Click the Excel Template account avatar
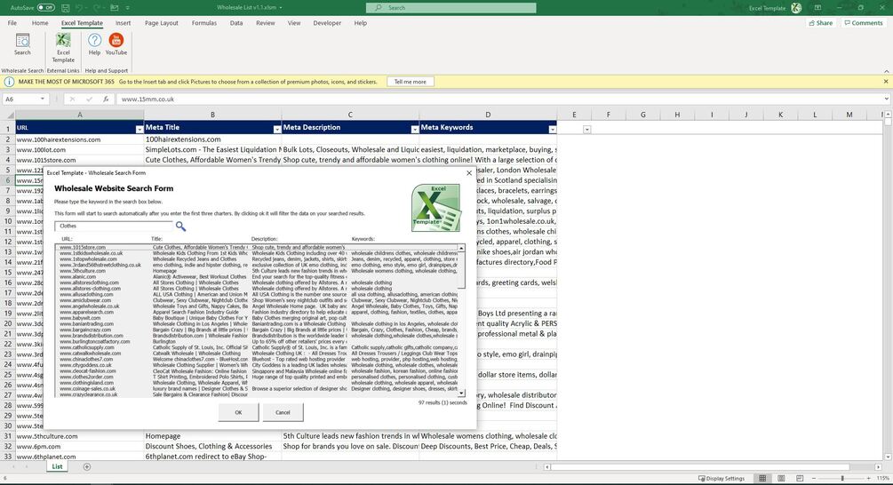 pos(796,8)
